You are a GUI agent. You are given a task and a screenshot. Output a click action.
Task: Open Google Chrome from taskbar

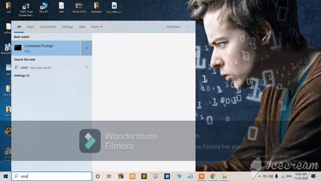[213, 176]
